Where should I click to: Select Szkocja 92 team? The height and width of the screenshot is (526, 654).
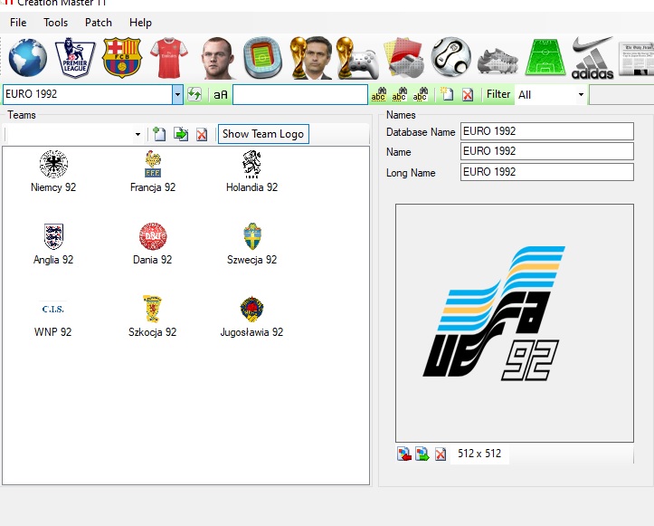click(x=153, y=317)
